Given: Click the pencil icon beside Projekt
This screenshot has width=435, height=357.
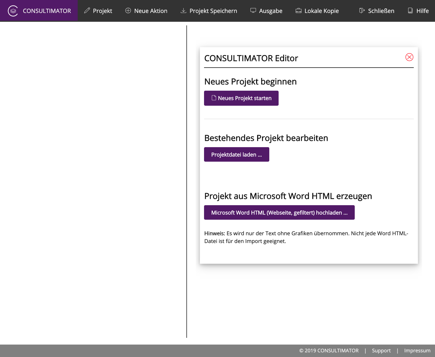Looking at the screenshot, I should coord(87,11).
